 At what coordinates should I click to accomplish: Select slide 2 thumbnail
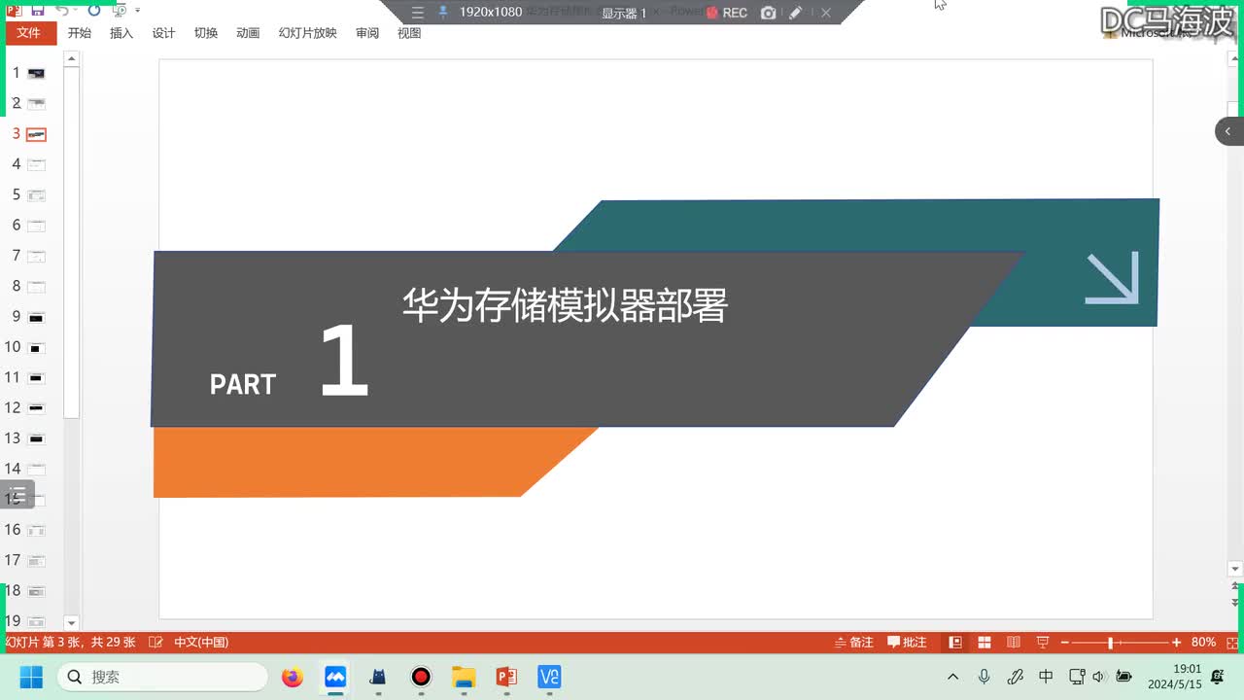pos(36,104)
